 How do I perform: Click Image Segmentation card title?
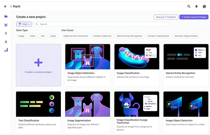(x=79, y=121)
